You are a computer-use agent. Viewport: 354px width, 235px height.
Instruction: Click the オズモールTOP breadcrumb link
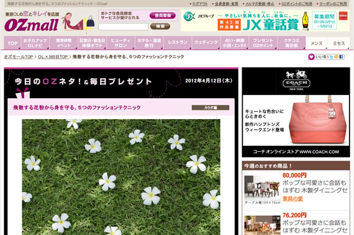(19, 57)
